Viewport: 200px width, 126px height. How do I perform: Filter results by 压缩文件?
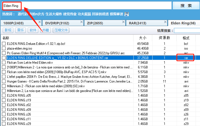[x=61, y=30]
